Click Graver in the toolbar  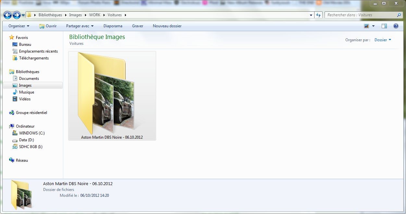[138, 26]
